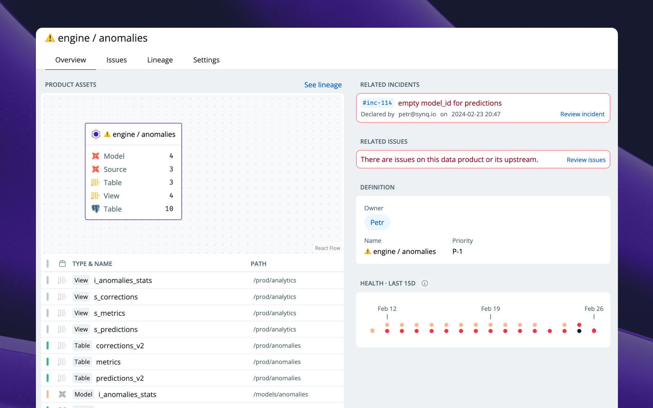Open the Settings tab
The width and height of the screenshot is (653, 408).
click(206, 60)
